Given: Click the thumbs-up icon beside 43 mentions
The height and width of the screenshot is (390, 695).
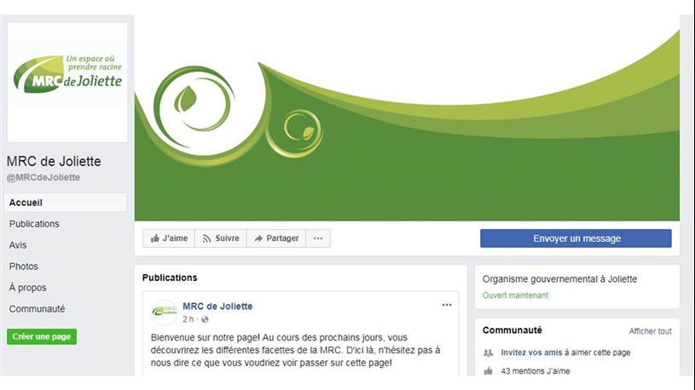Looking at the screenshot, I should click(488, 371).
